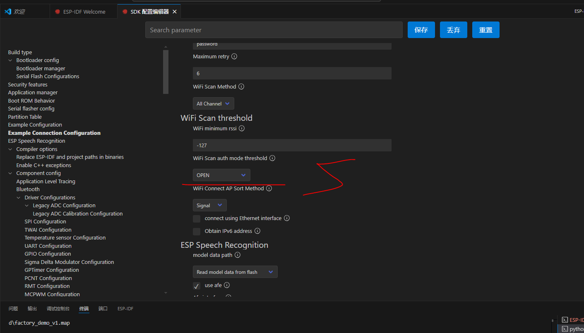The width and height of the screenshot is (584, 333).
Task: Collapse the Driver Configurations tree node
Action: click(x=19, y=198)
